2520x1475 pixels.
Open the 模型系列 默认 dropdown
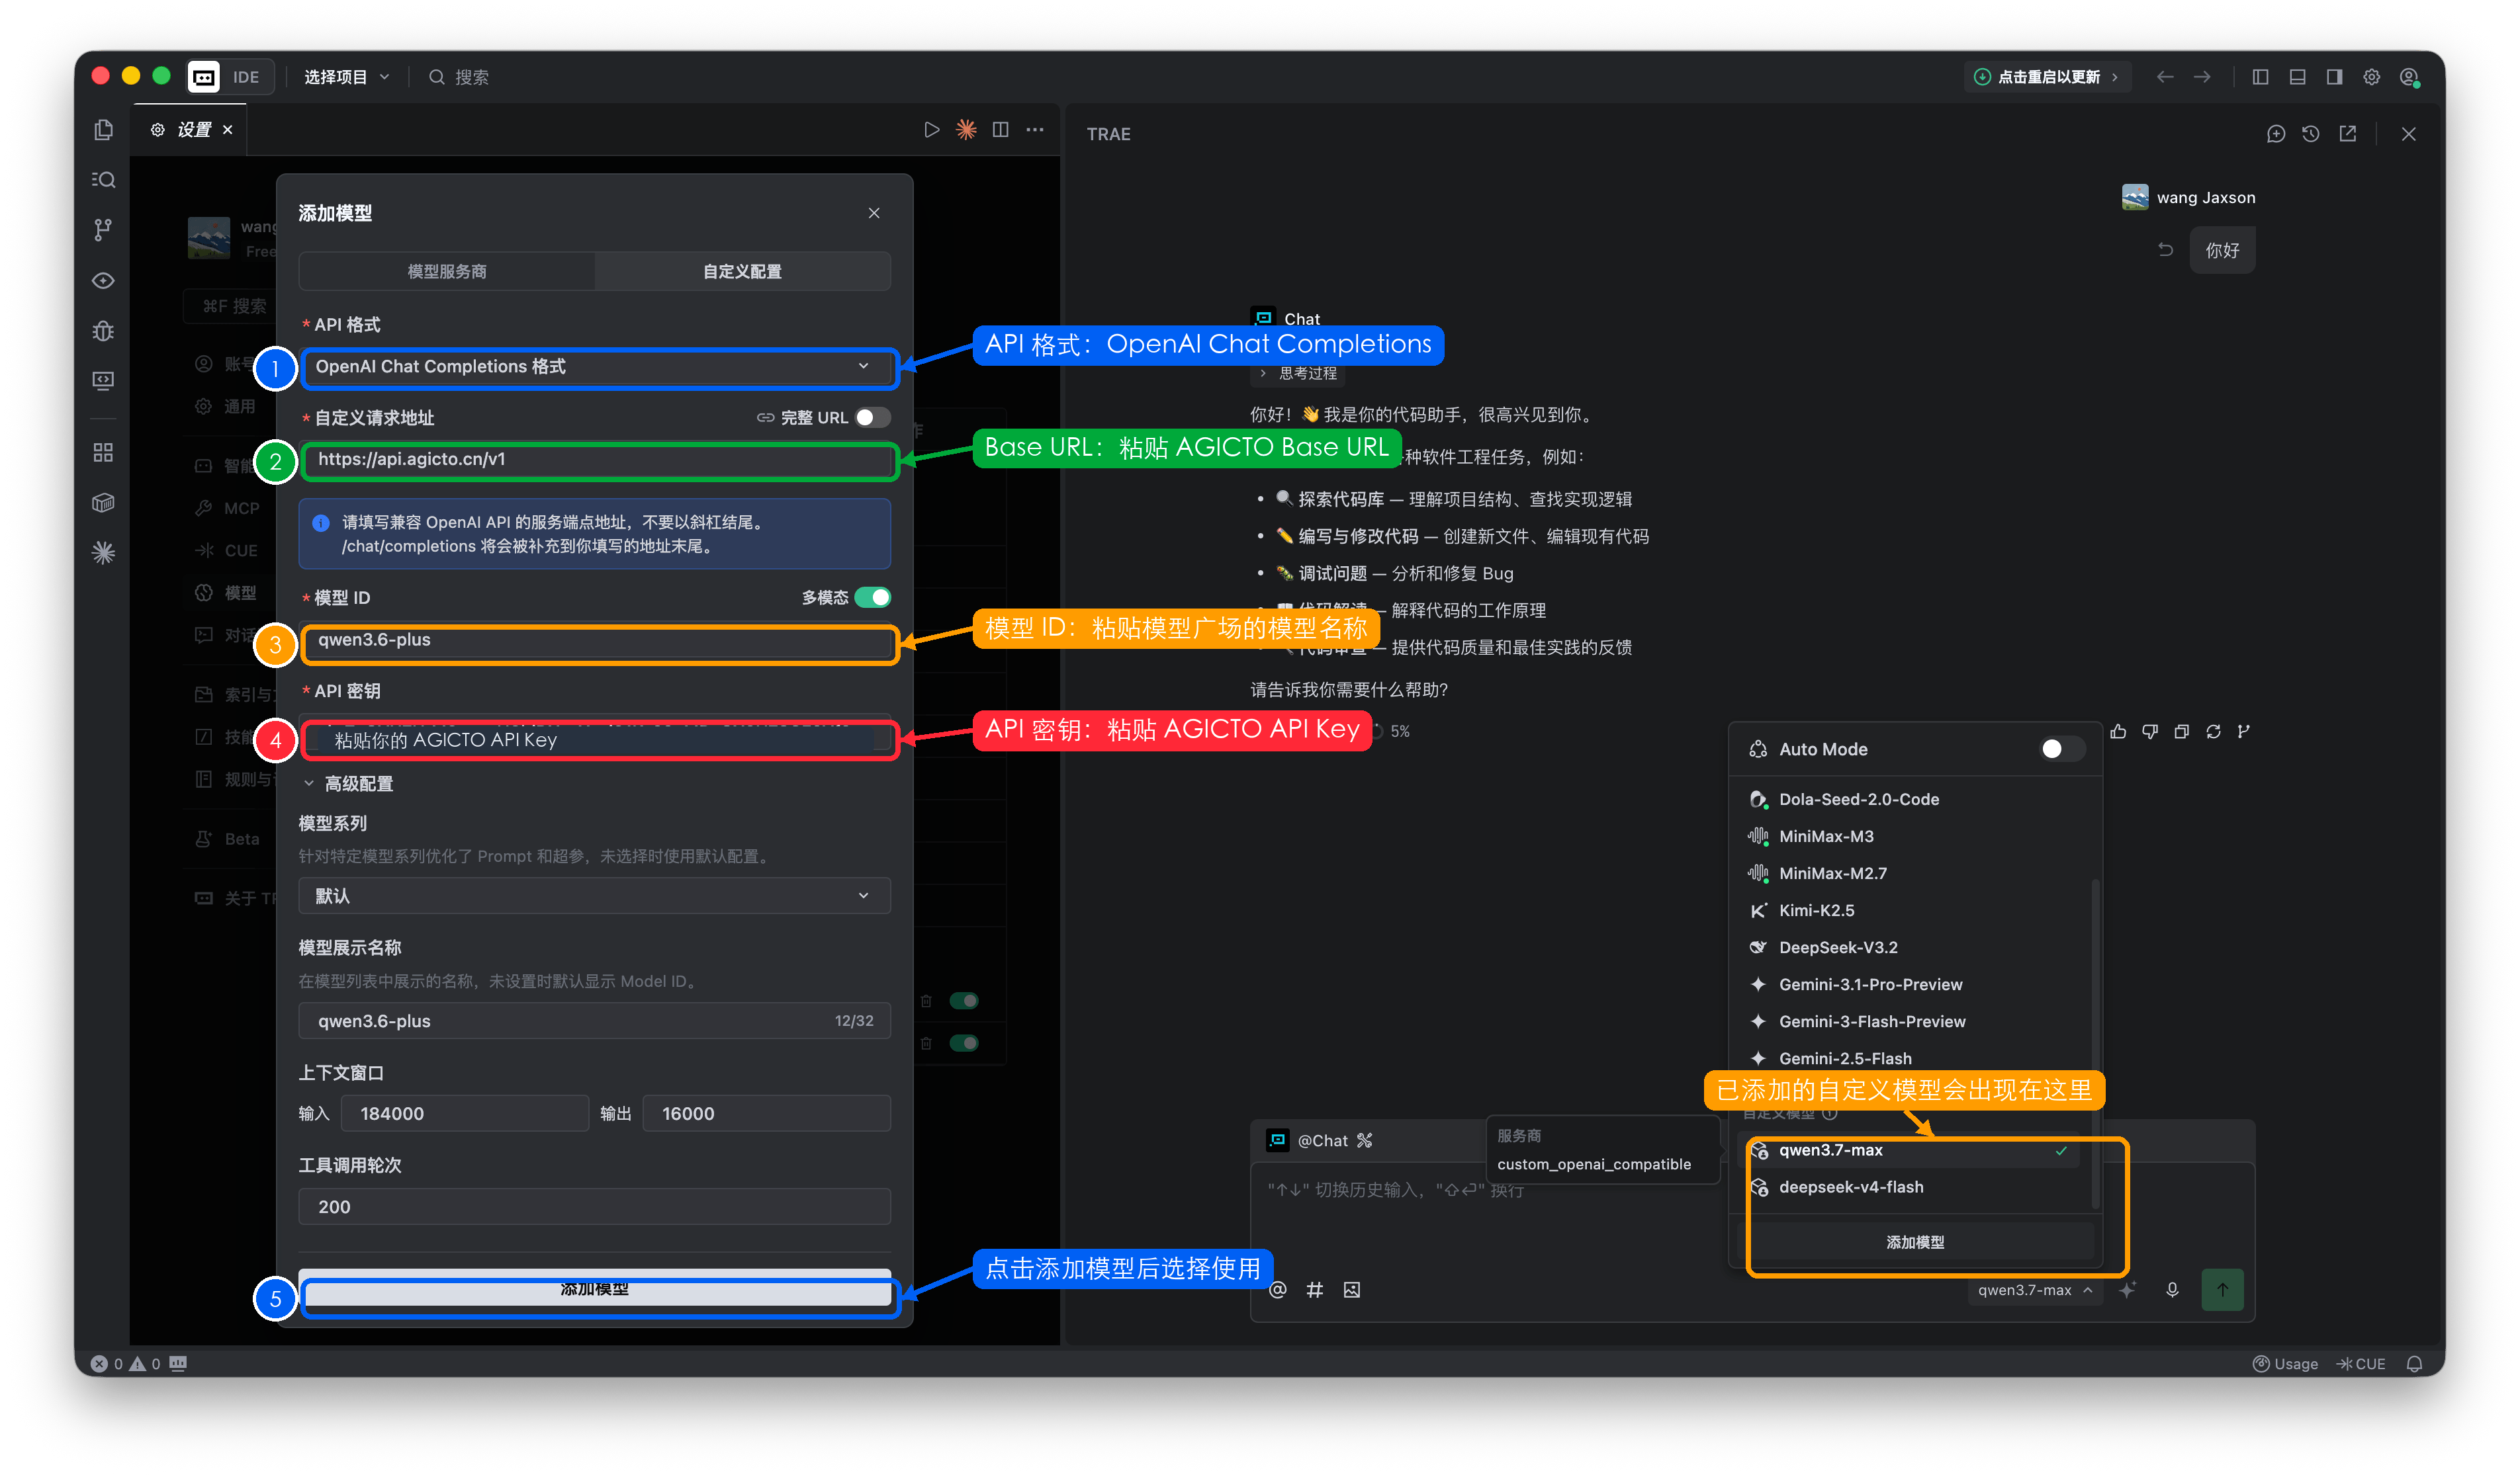[x=594, y=896]
